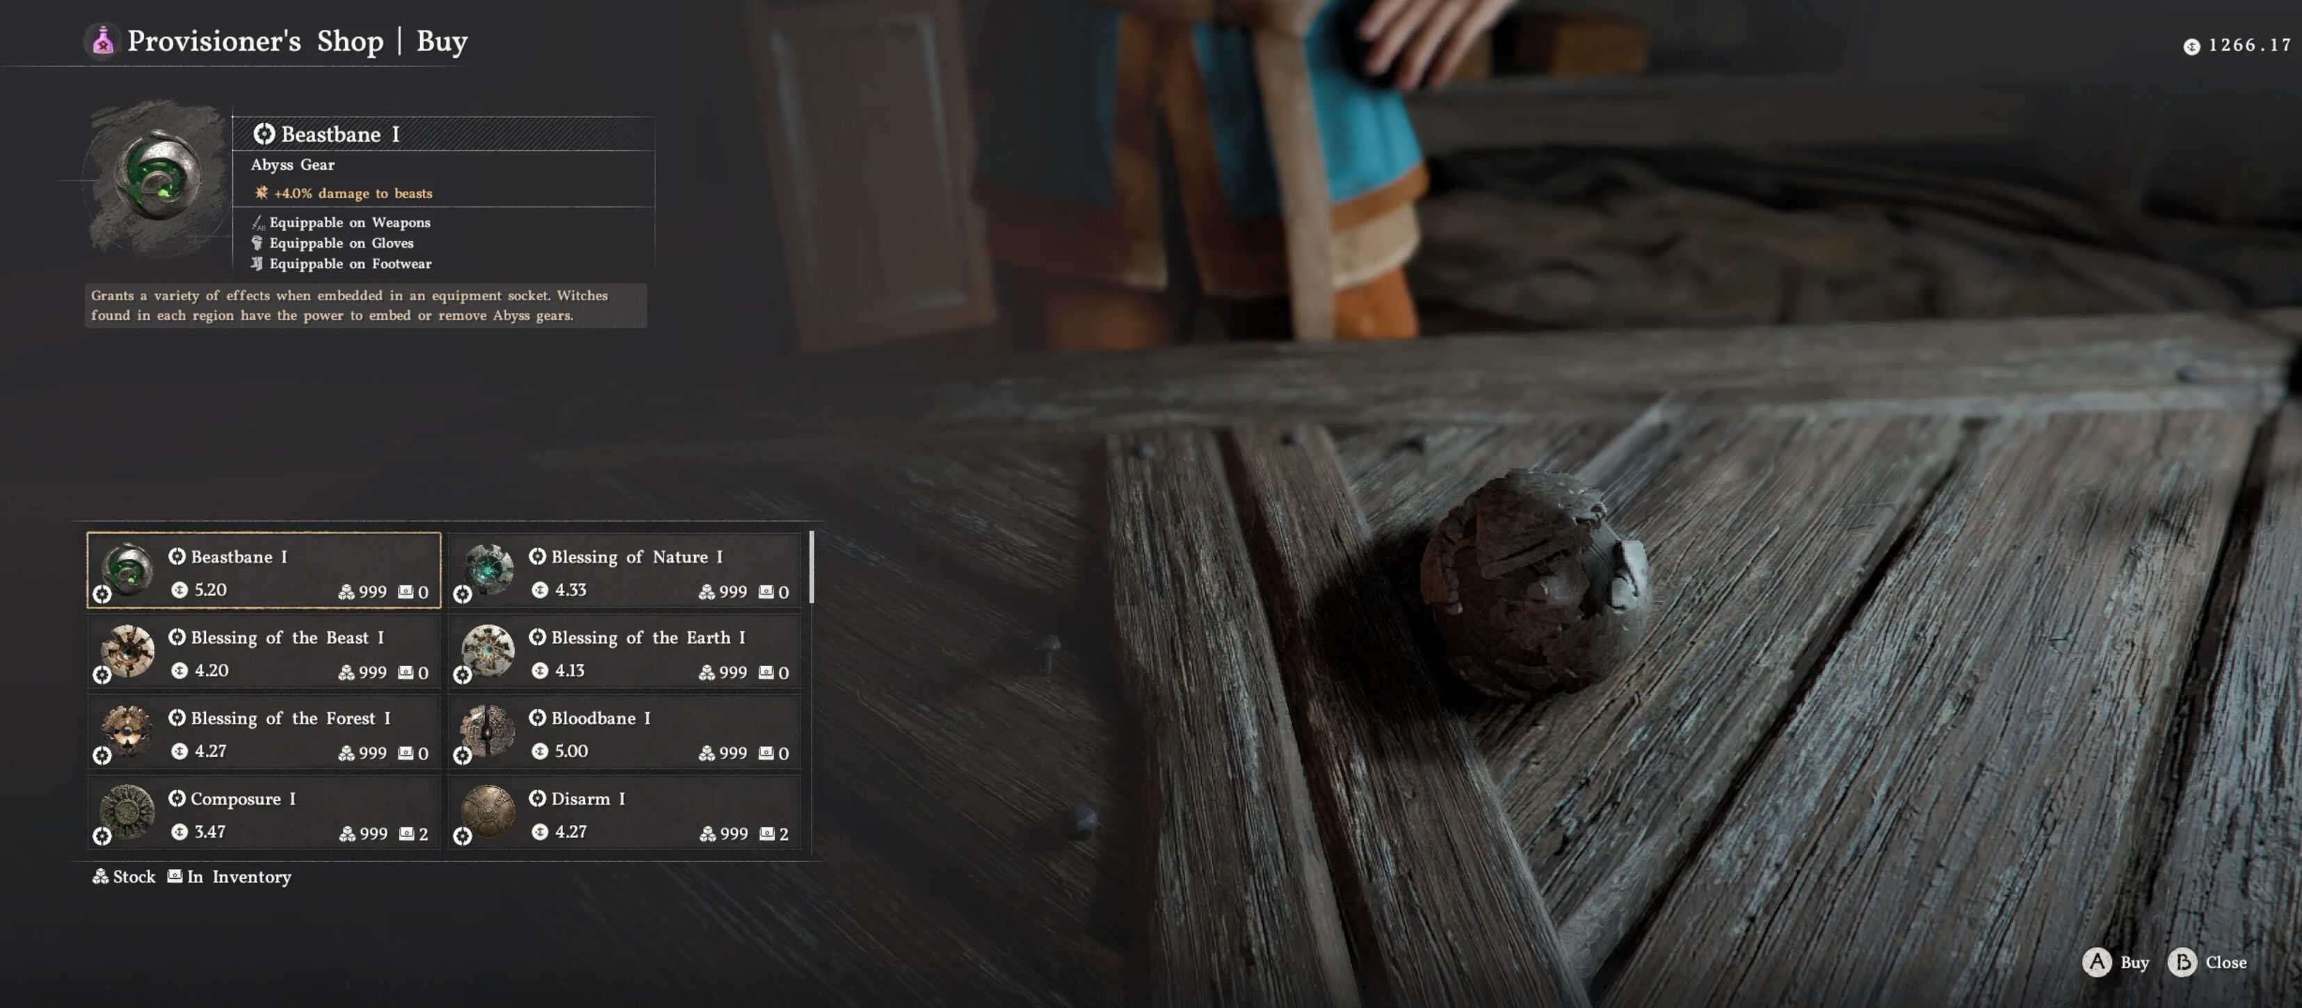Click the Blessing of Nature I item name

point(637,557)
